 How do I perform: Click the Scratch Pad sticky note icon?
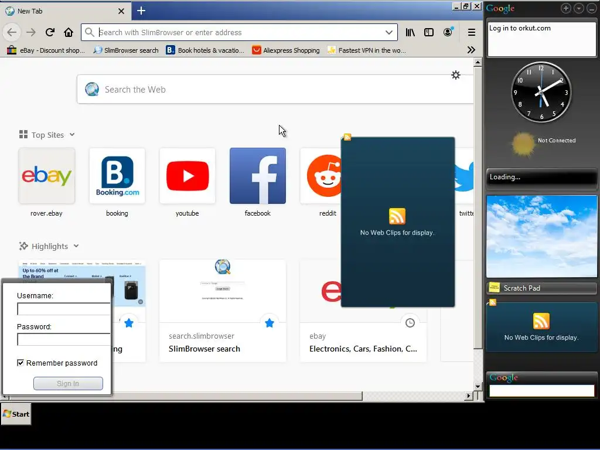coord(495,288)
